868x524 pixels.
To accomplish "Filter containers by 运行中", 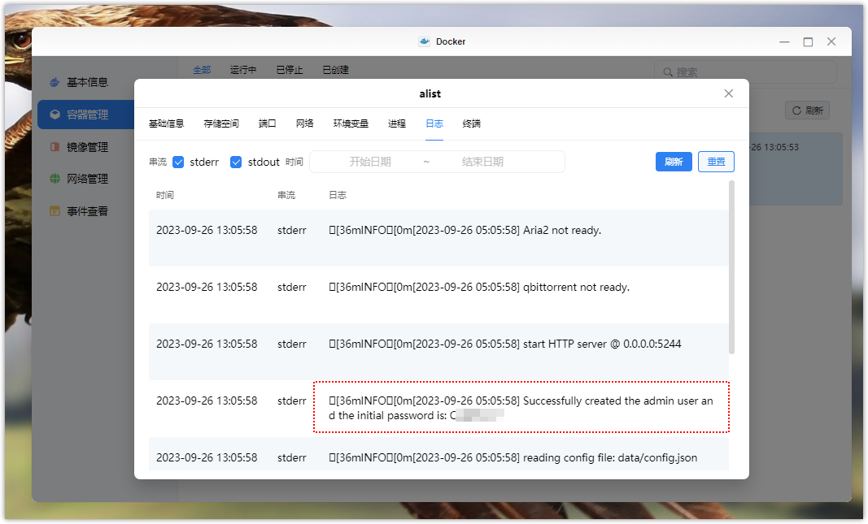I will 243,70.
